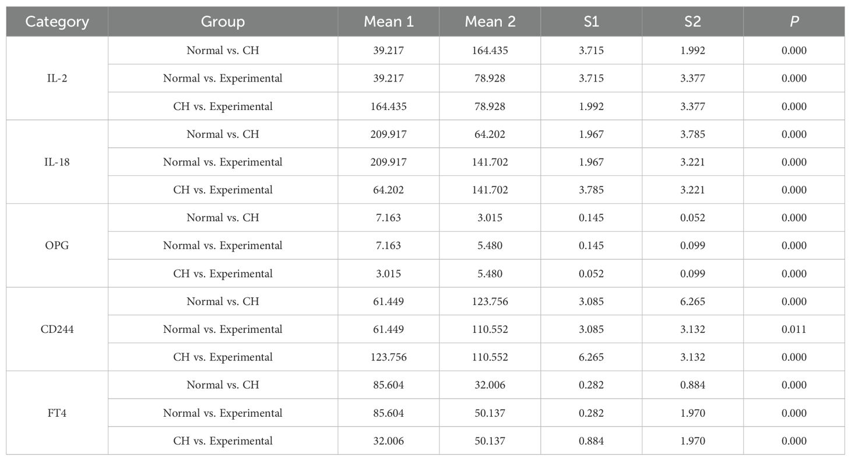Click the P value 0.011 cell

[794, 329]
